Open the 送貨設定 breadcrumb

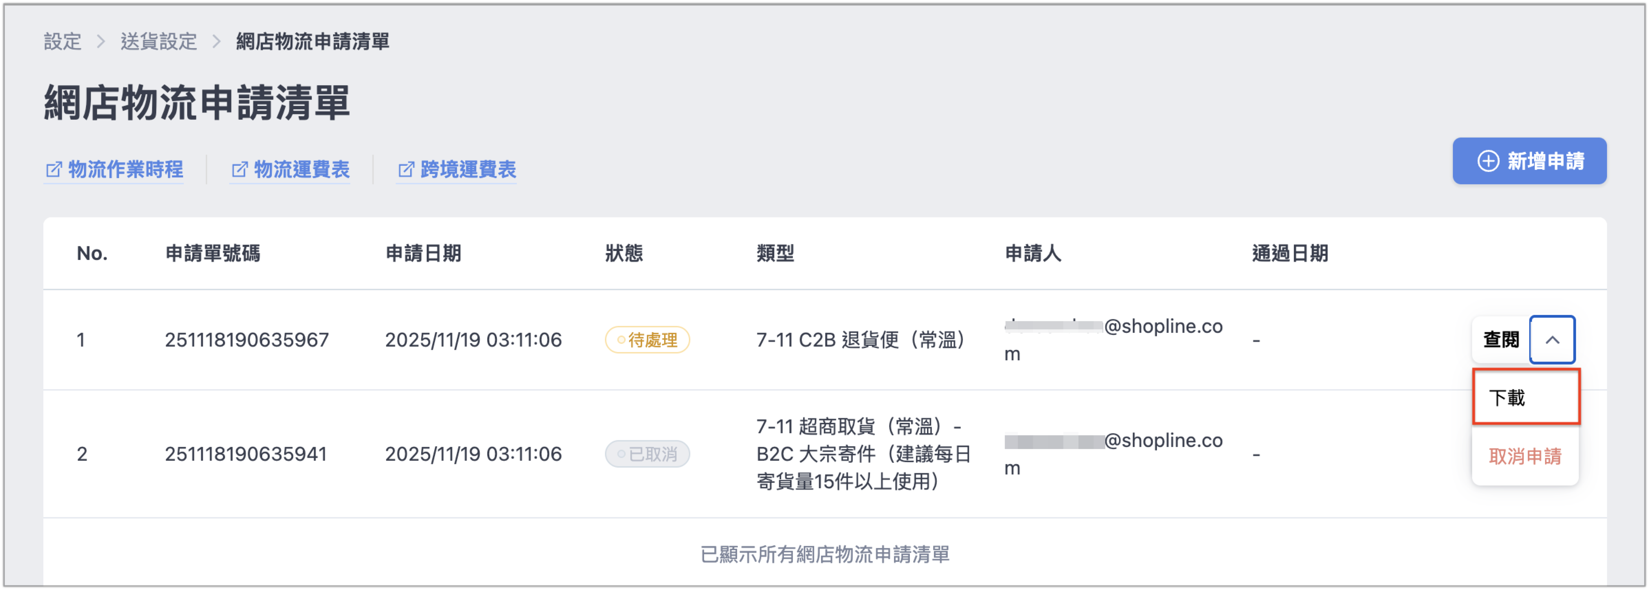159,42
